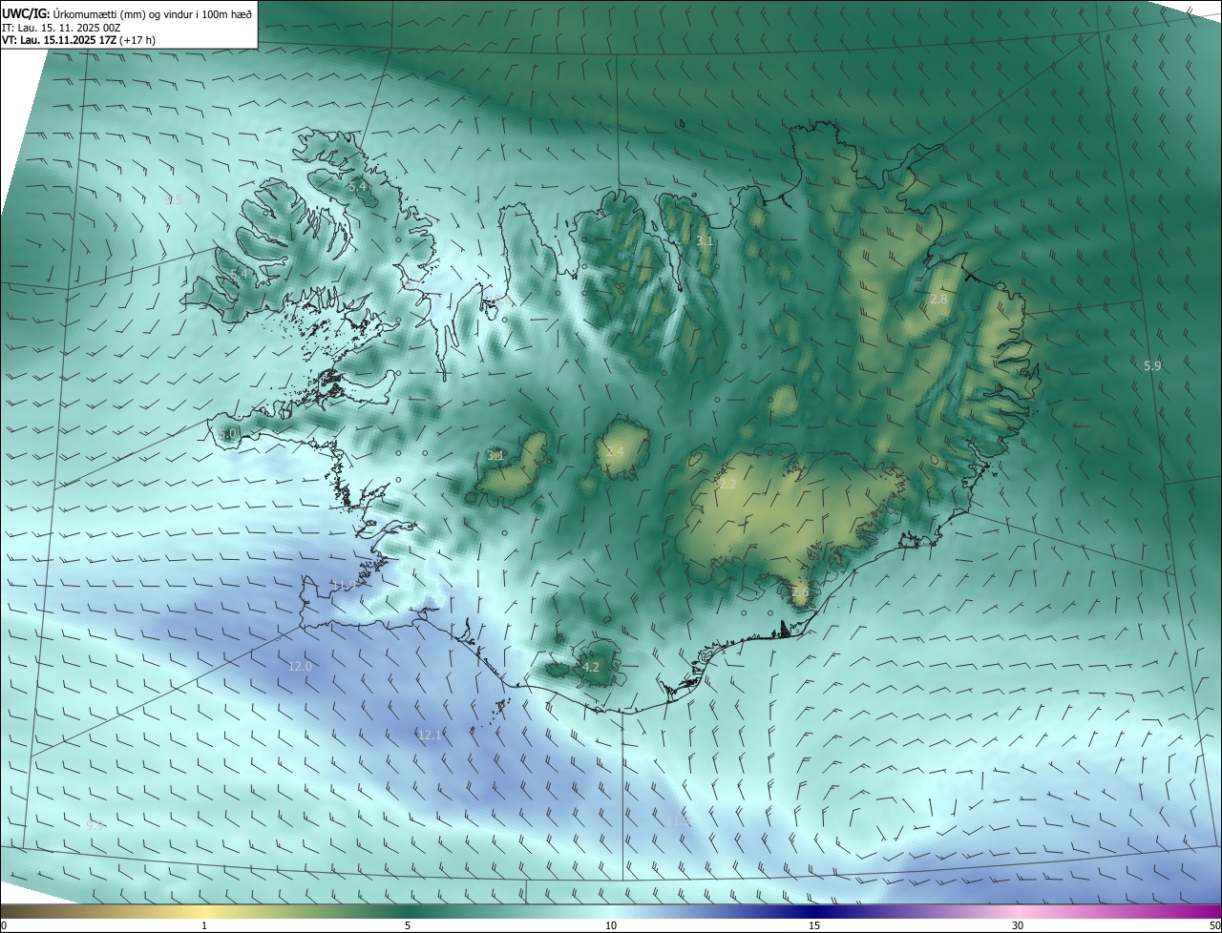Click the colorbar tick label "10"

pos(611,925)
